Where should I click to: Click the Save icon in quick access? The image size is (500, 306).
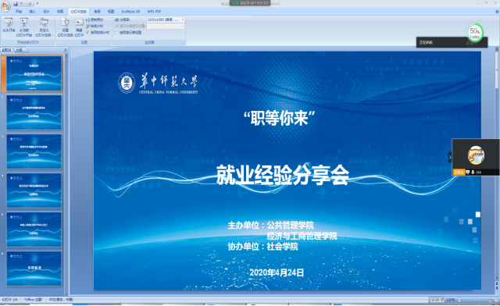tap(16, 4)
